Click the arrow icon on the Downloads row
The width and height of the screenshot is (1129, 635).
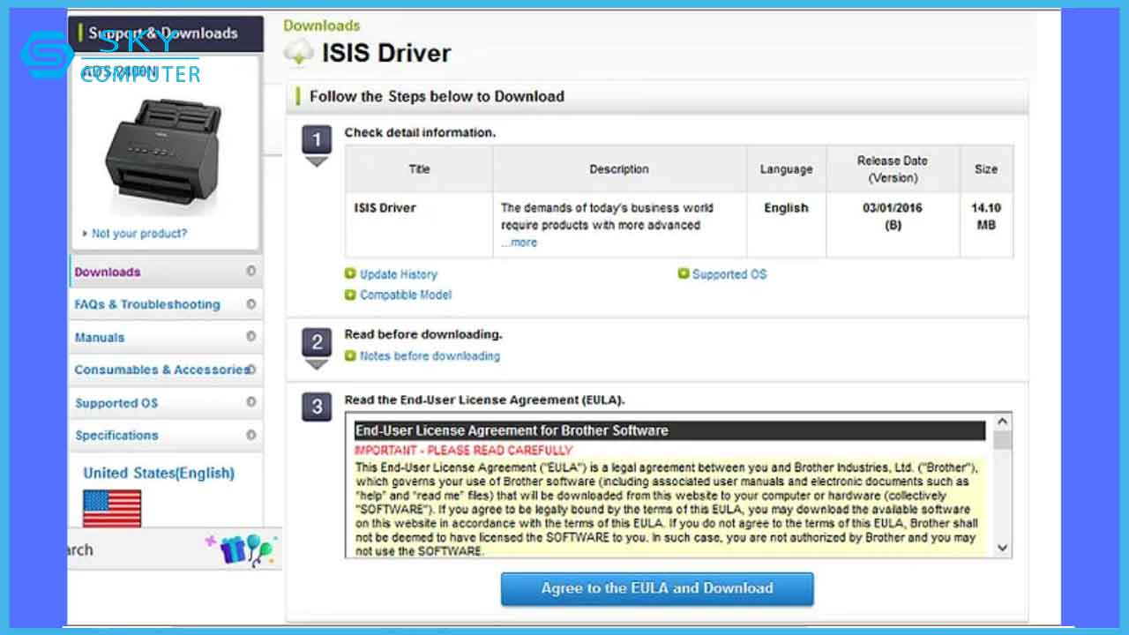251,272
